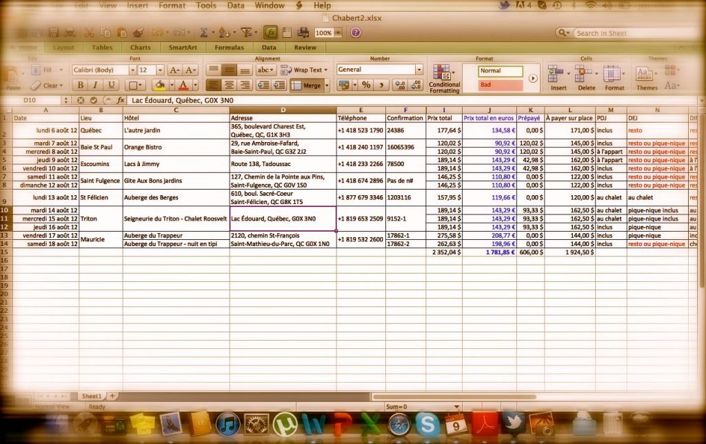Switch to the Formulas ribbon tab
Viewport: 706px width, 444px height.
coord(229,48)
